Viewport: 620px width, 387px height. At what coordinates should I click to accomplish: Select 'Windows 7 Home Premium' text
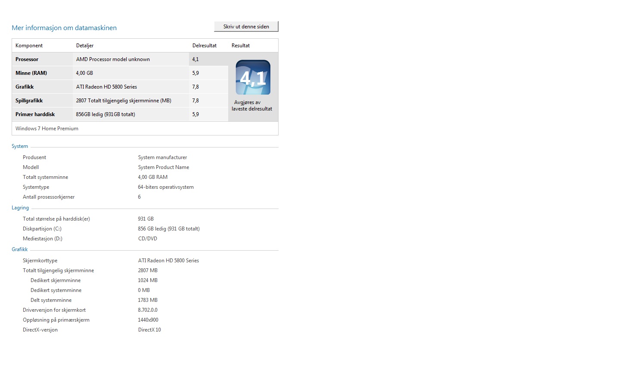tap(47, 129)
